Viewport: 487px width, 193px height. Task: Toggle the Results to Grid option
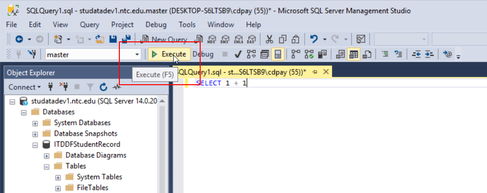tap(353, 55)
